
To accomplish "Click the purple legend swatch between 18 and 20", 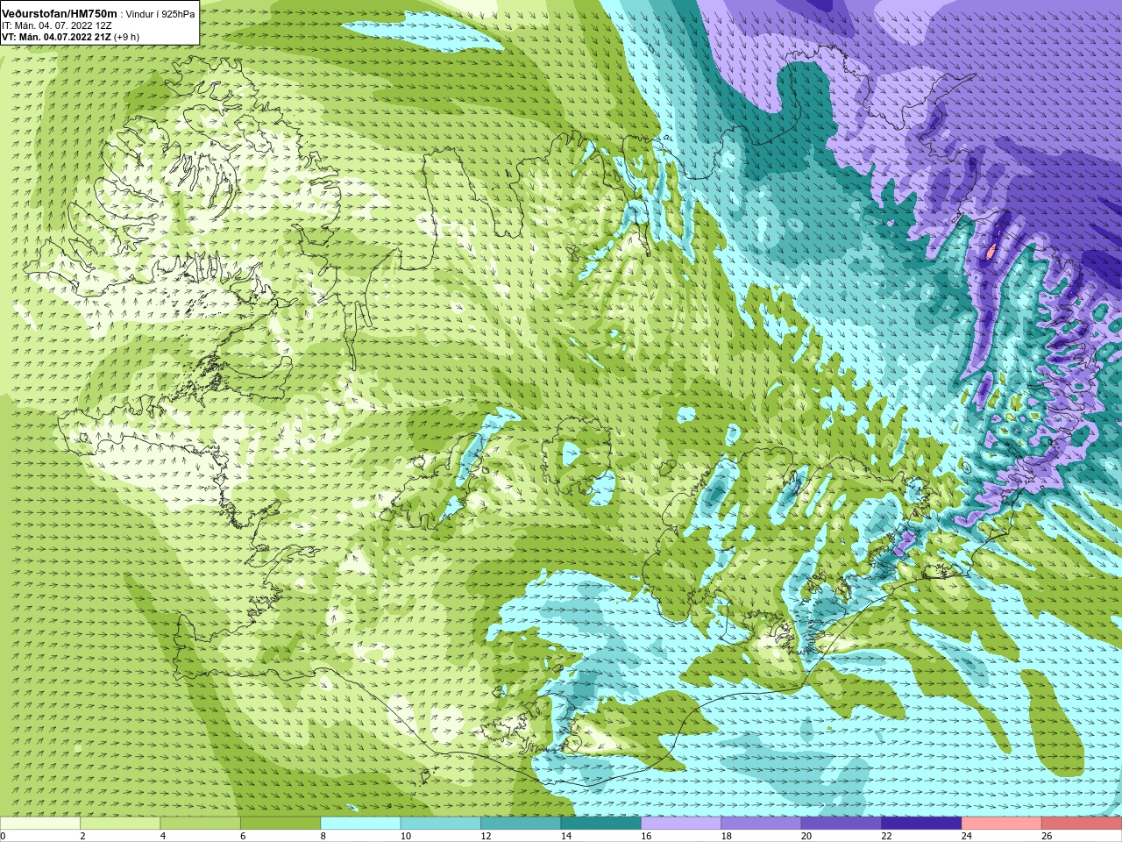I will point(762,823).
